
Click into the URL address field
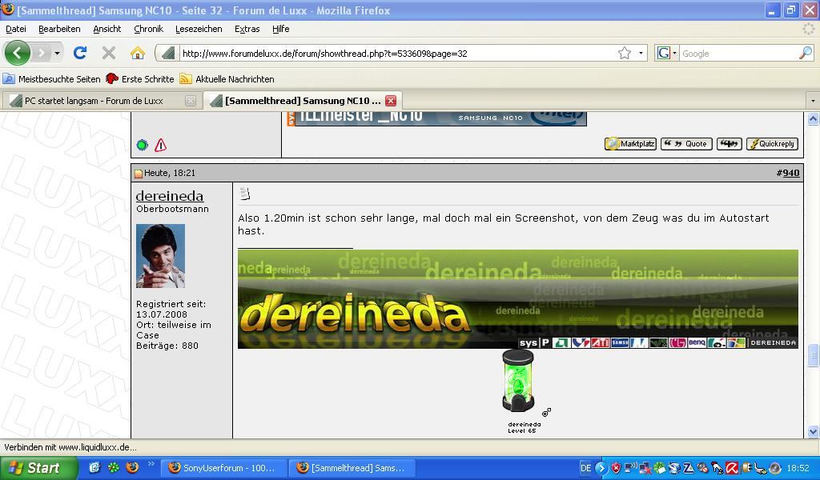[x=397, y=54]
